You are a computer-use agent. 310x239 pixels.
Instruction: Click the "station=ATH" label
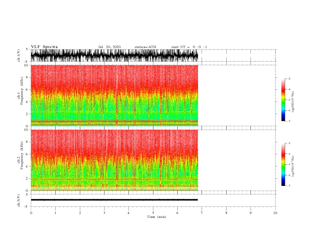(x=145, y=47)
